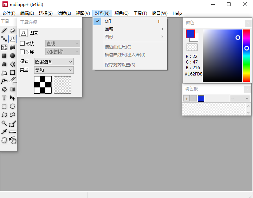Select the selection brush tool
The width and height of the screenshot is (253, 198).
(x=13, y=124)
